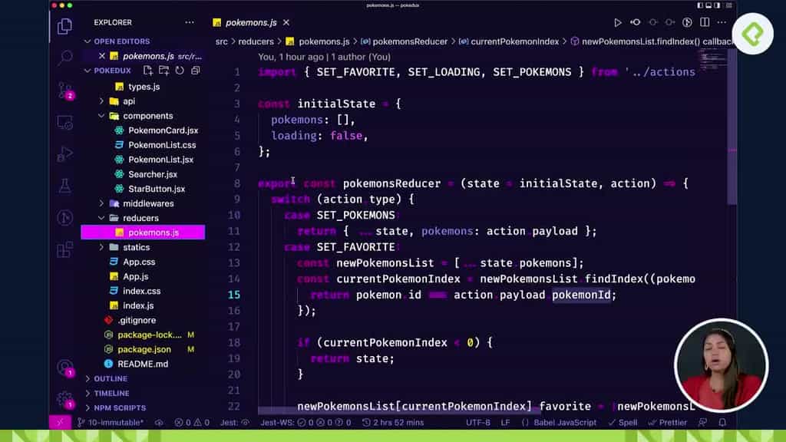786x442 pixels.
Task: Run the file with the play icon
Action: 618,22
